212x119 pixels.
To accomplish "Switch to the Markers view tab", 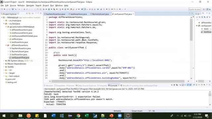I will (49, 86).
